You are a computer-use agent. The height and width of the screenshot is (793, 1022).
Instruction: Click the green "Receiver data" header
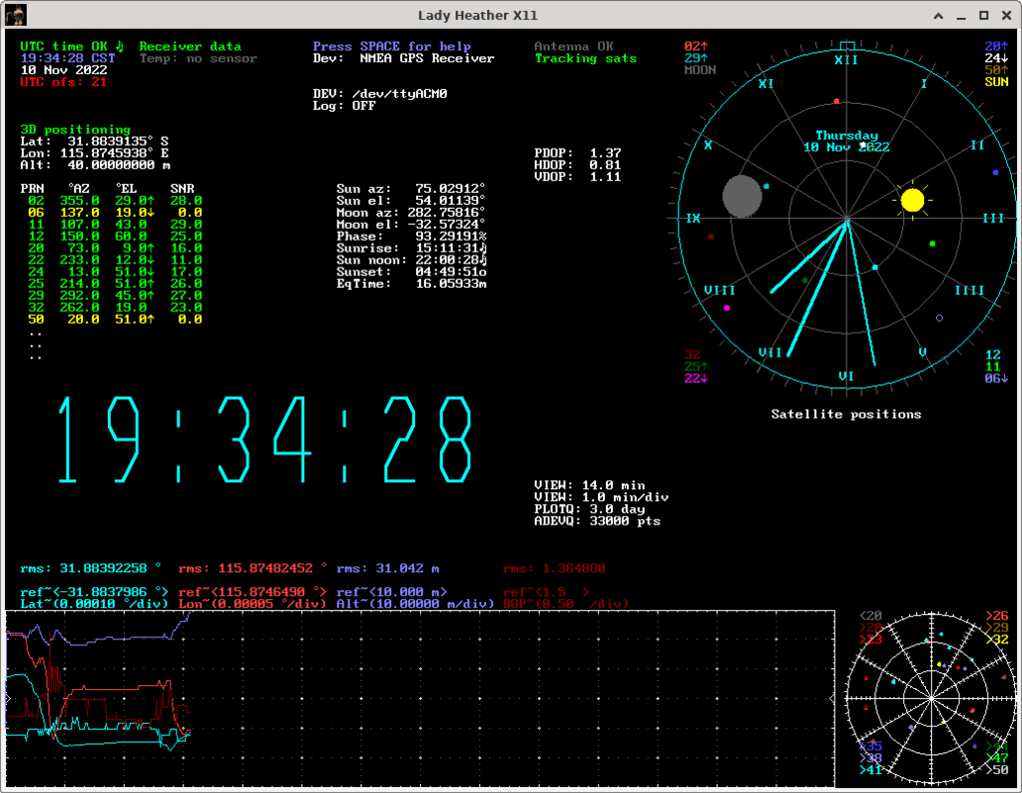coord(190,46)
